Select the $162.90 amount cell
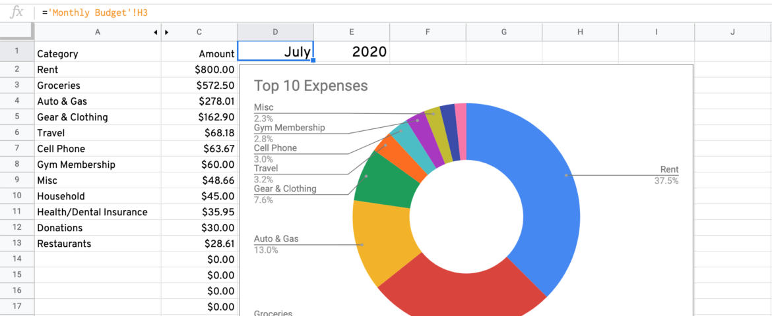This screenshot has width=772, height=316. click(x=199, y=117)
